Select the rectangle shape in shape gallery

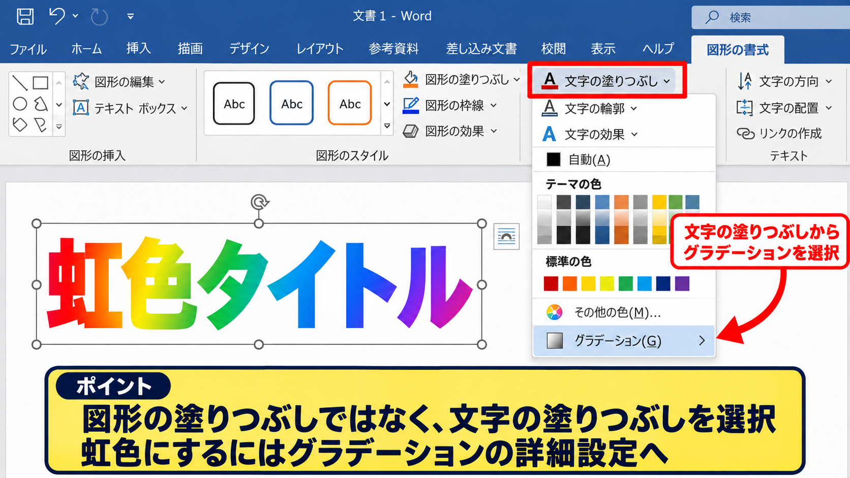coord(41,82)
